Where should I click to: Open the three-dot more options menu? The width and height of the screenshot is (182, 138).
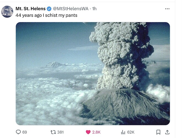(167, 9)
